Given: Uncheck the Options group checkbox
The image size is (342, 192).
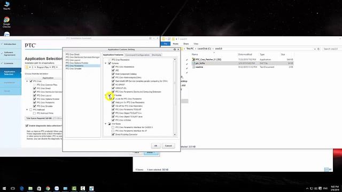Looking at the screenshot, I should tap(110, 63).
